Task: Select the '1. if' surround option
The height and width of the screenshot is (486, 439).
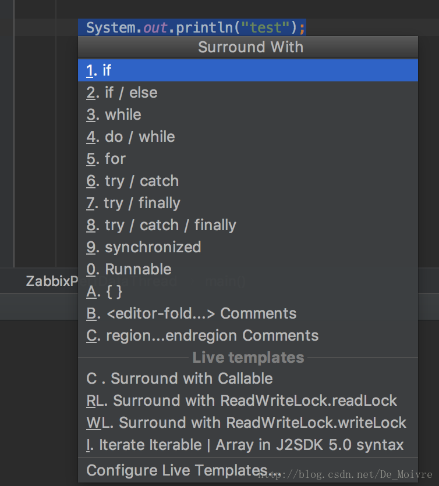Action: click(x=248, y=70)
